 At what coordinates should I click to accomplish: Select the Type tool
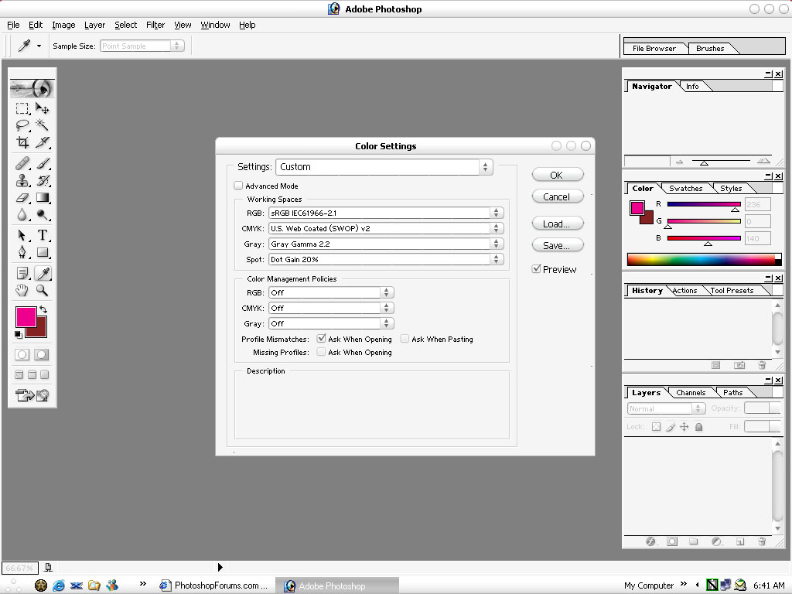tap(43, 235)
